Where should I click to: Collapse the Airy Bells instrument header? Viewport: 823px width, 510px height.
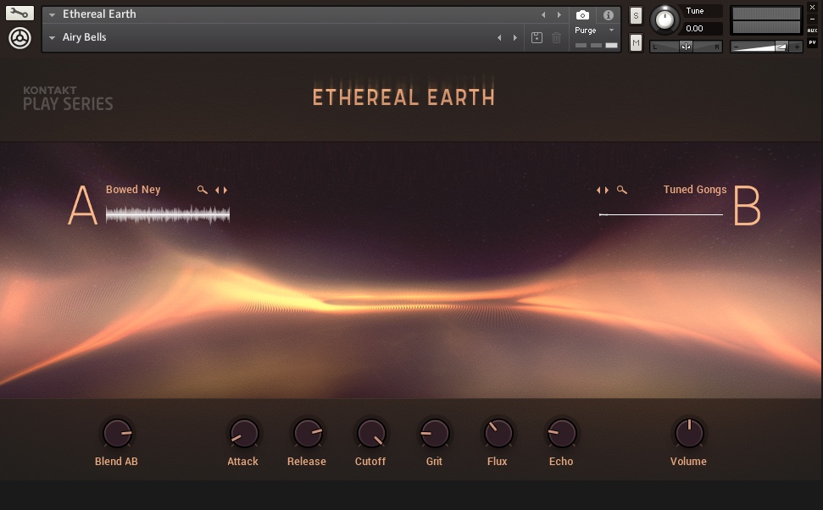(53, 36)
